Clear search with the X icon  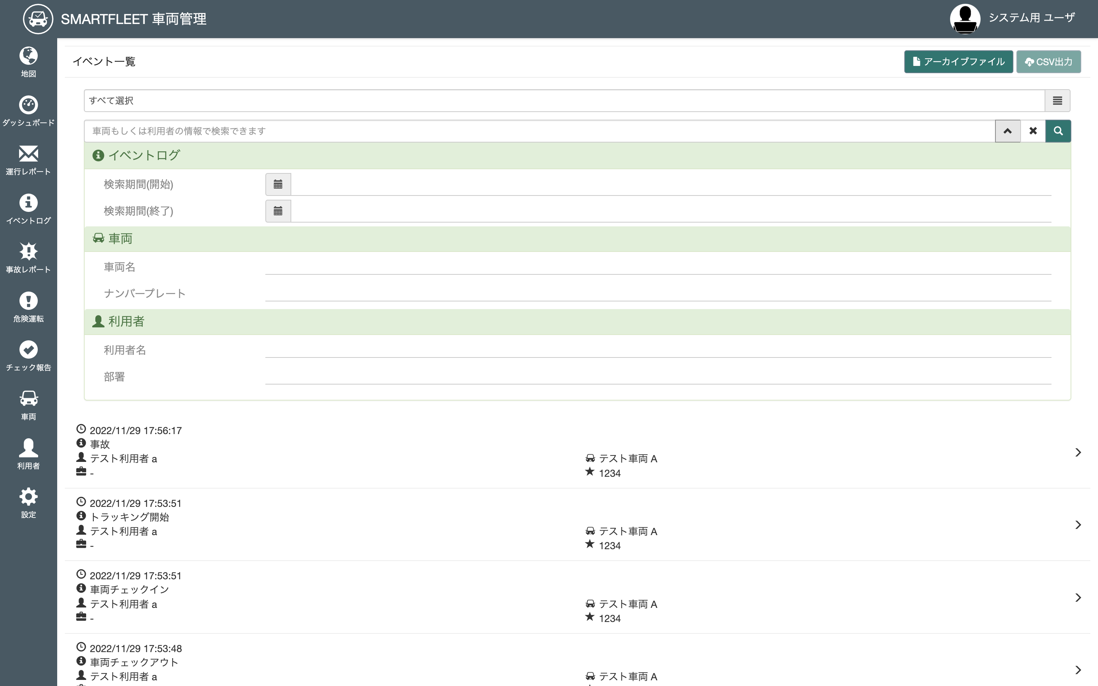point(1033,131)
